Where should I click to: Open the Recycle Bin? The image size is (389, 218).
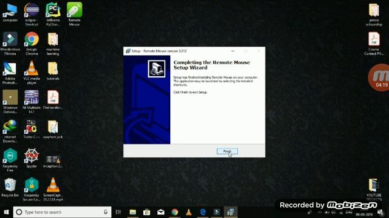[10, 188]
